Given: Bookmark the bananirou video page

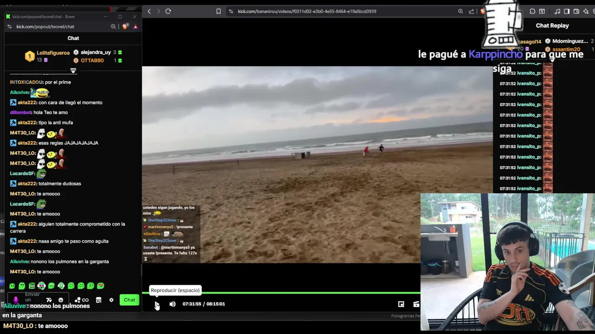Looking at the screenshot, I should coord(218,11).
